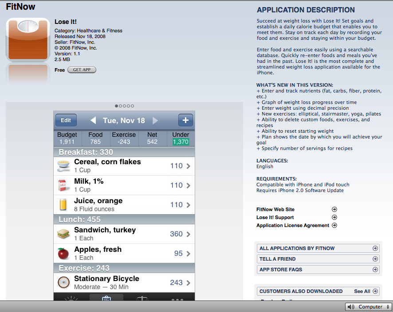Click the Apples, fresh 95 calorie value

coord(178,254)
